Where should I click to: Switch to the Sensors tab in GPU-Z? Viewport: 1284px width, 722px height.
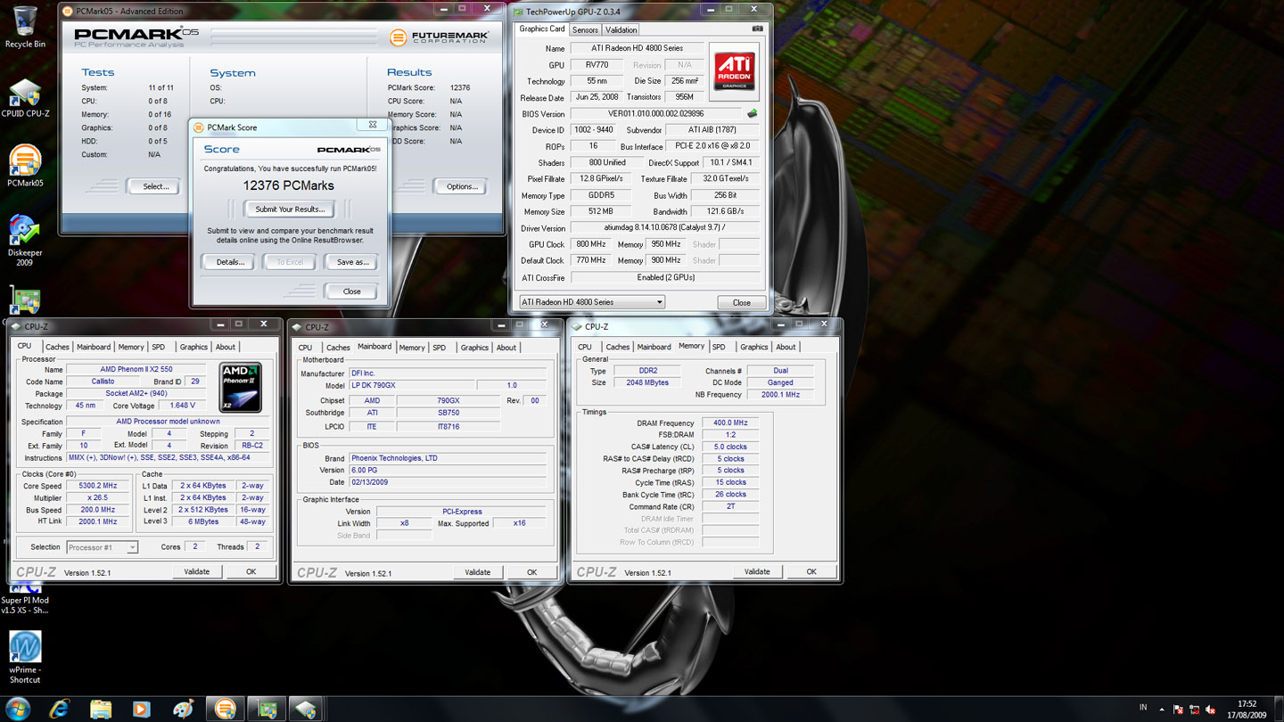click(585, 29)
